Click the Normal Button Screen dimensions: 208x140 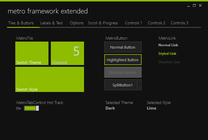coord(123,47)
